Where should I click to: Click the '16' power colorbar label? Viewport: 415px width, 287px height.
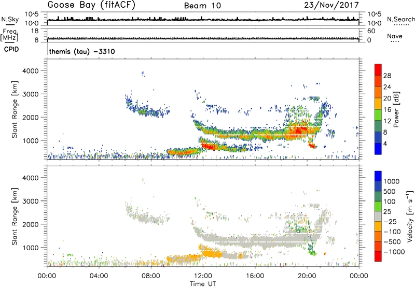tap(387, 110)
